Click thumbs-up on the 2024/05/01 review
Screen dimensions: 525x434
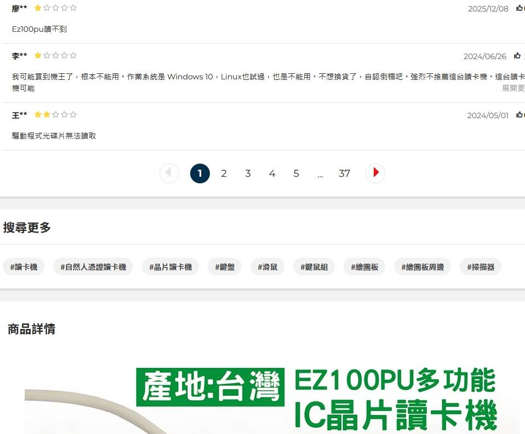(x=518, y=115)
